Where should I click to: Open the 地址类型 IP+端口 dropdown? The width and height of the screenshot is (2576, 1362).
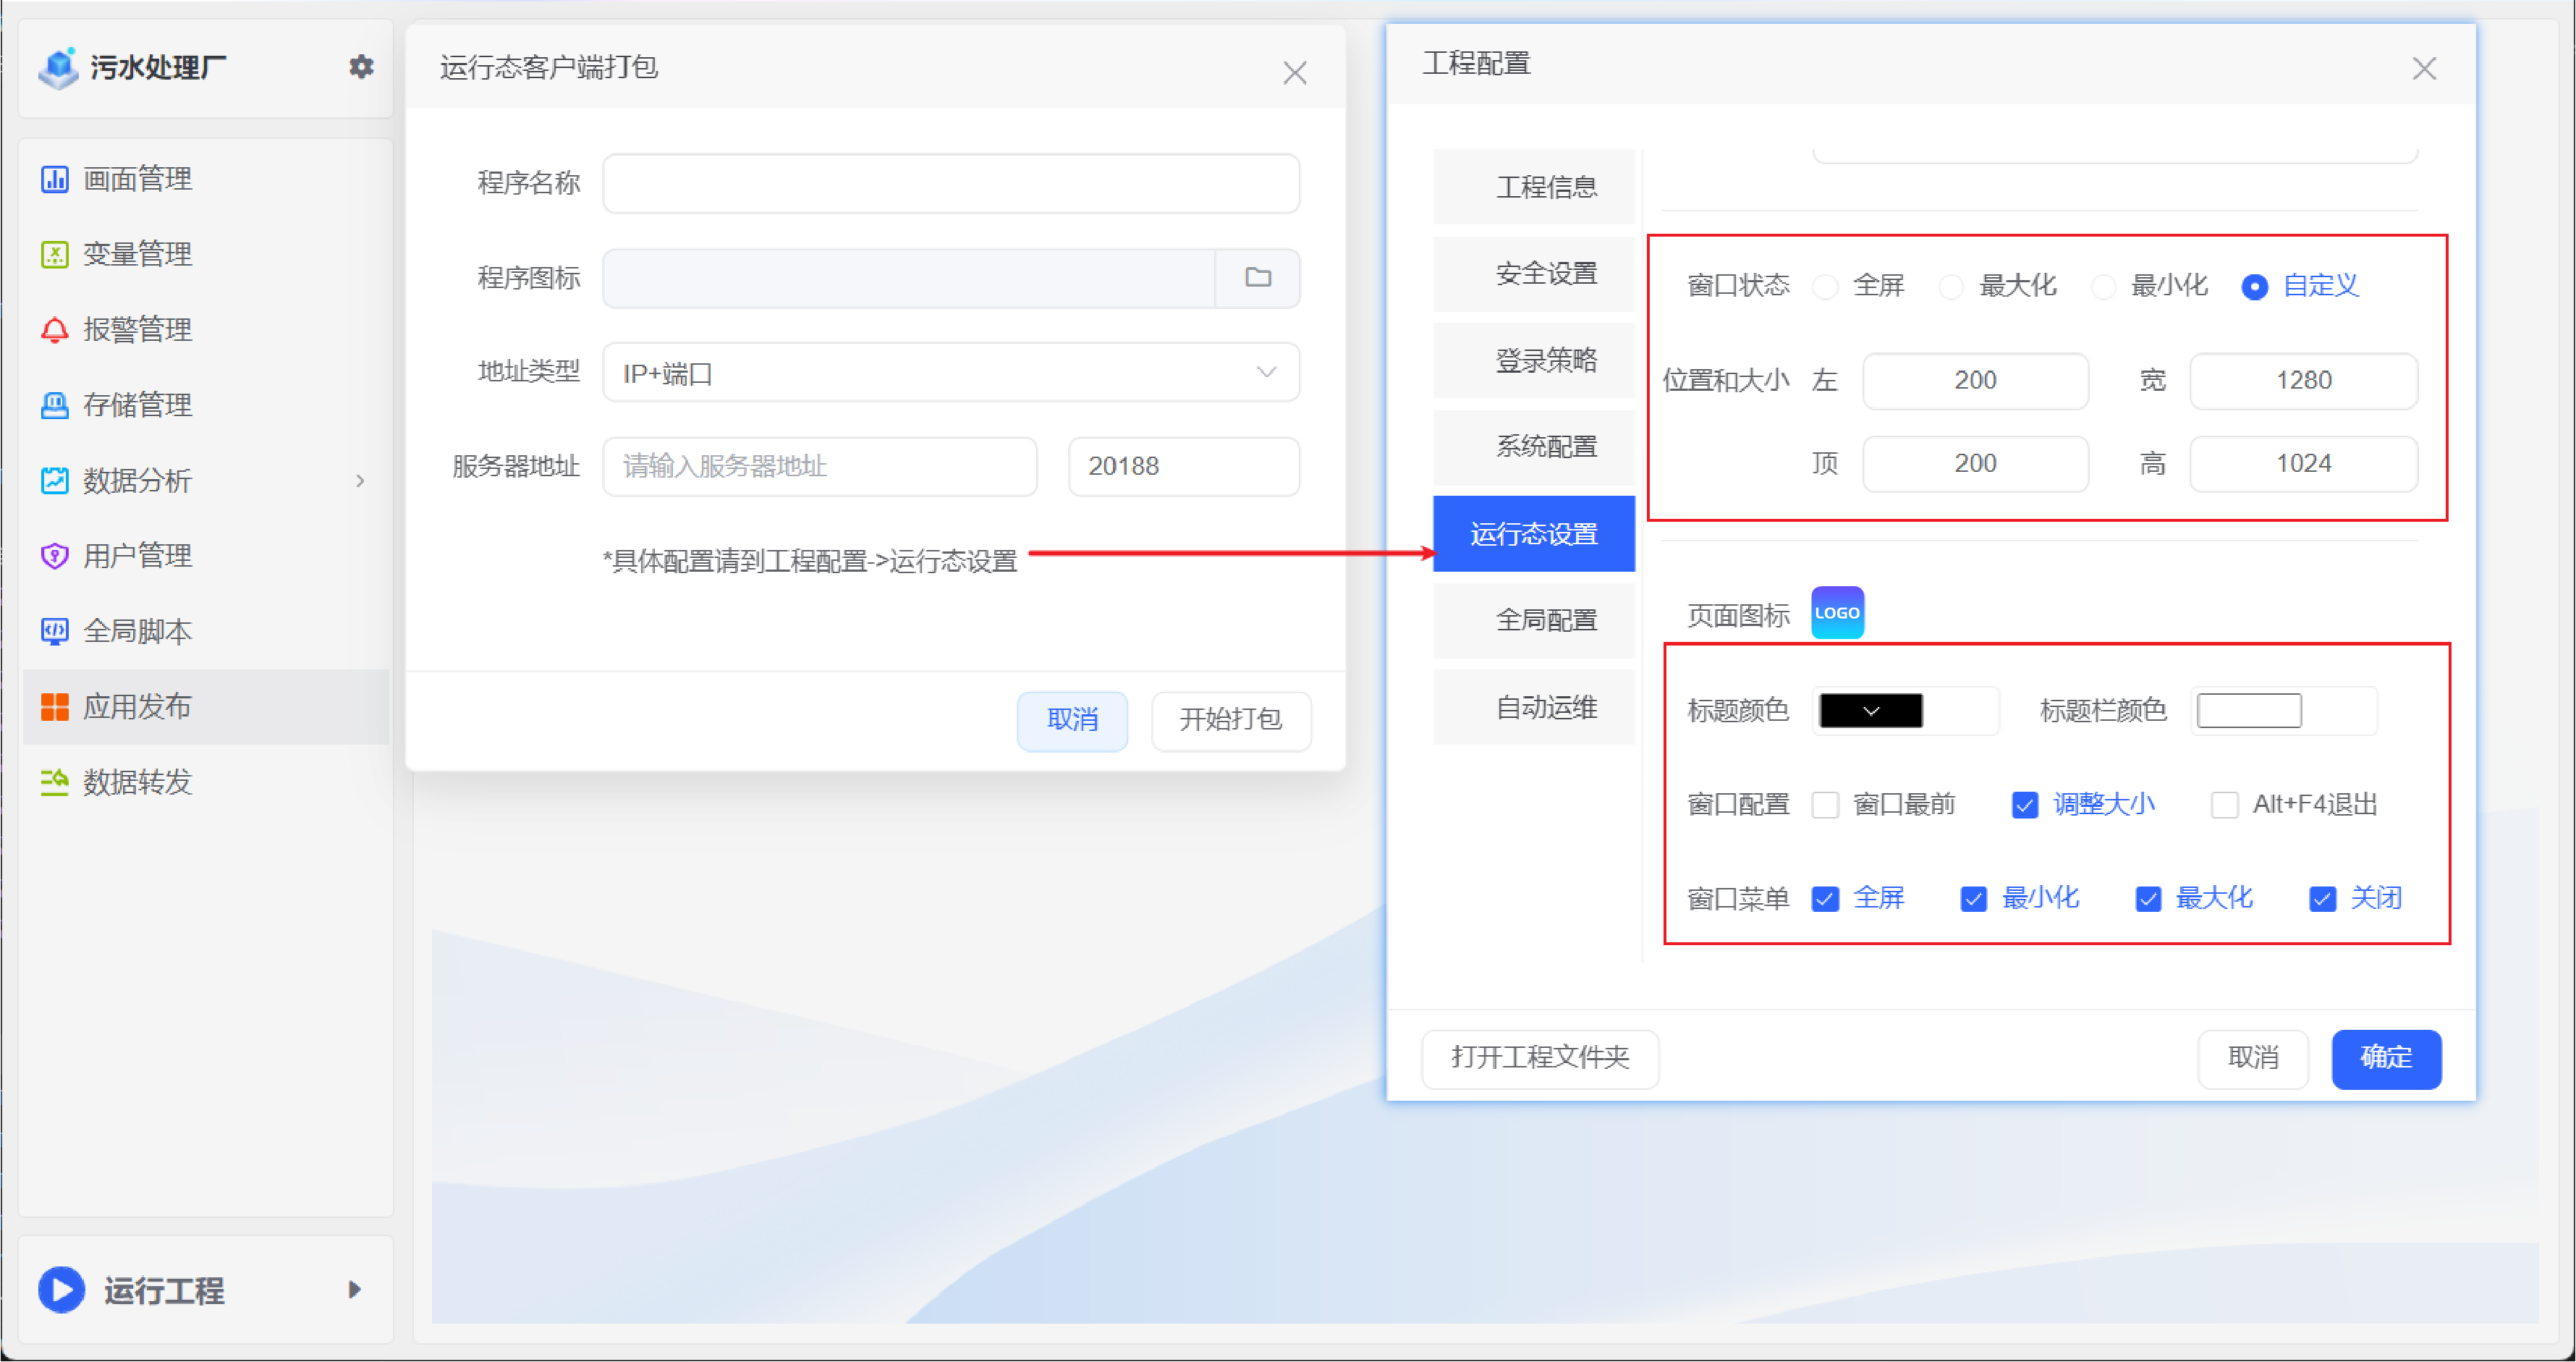pos(950,373)
